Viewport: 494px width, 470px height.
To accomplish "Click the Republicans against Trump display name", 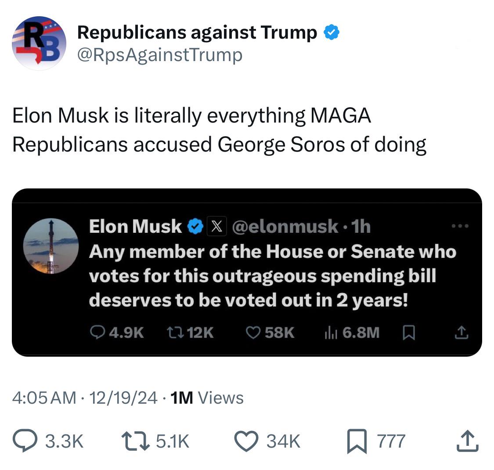I will pyautogui.click(x=197, y=33).
